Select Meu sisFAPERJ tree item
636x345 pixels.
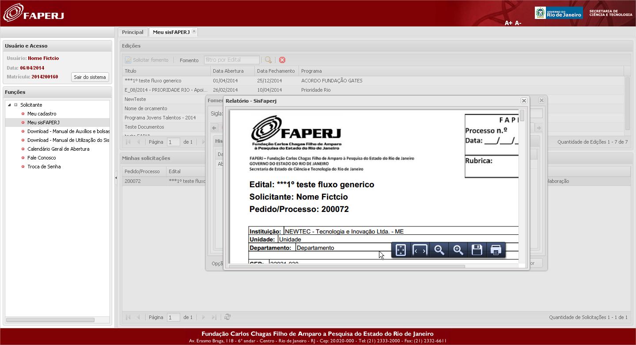(x=43, y=122)
